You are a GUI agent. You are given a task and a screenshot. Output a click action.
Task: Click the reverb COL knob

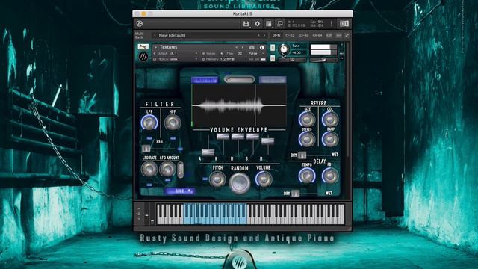pyautogui.click(x=330, y=119)
